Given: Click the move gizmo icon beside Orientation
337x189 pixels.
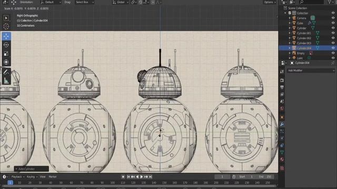Looking at the screenshot, I should tap(14, 2).
